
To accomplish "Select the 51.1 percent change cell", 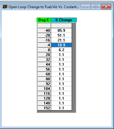I will point(61,35).
